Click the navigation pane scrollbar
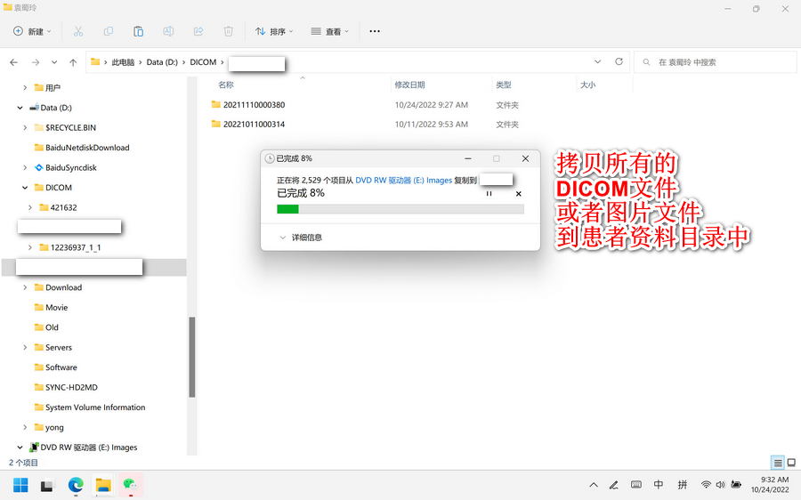This screenshot has height=500, width=801. pos(192,357)
